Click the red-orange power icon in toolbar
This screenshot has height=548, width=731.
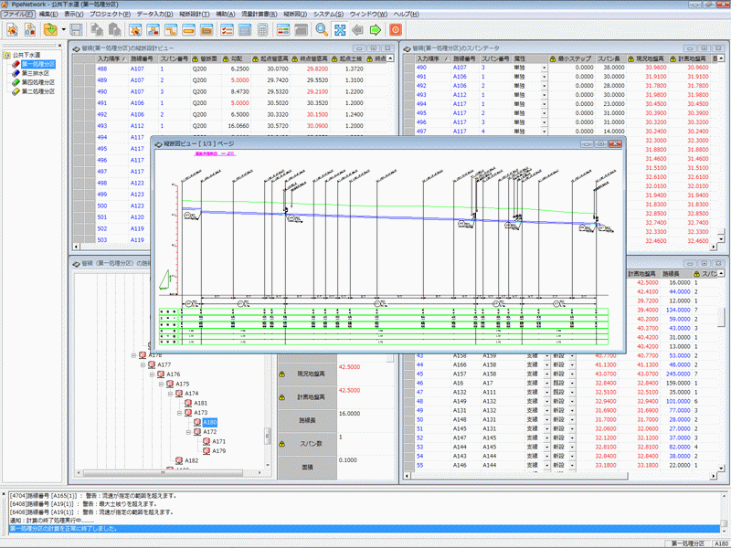pyautogui.click(x=396, y=30)
